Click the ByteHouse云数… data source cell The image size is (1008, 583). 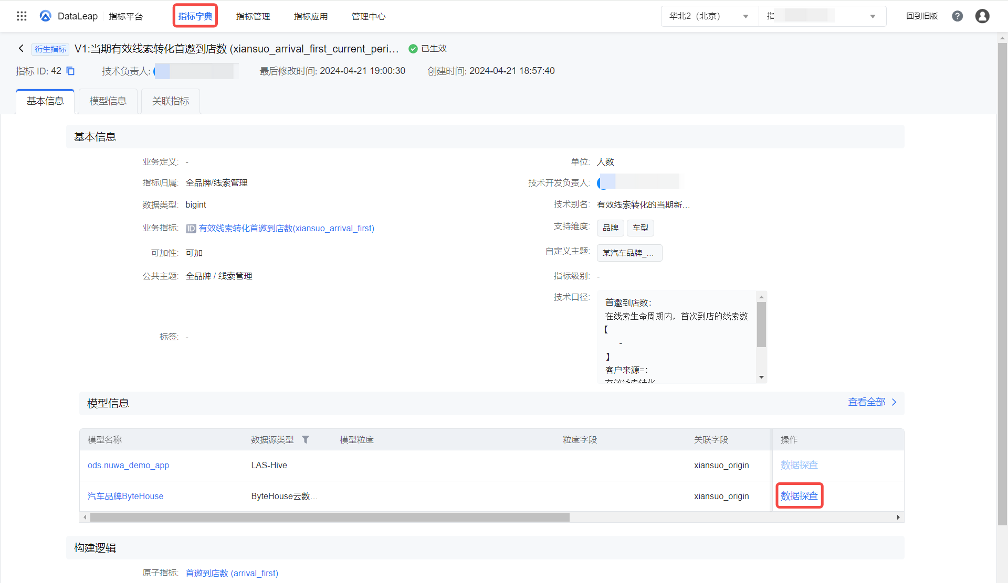point(285,496)
